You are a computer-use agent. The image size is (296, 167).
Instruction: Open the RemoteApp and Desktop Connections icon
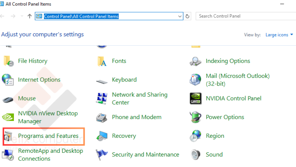[8, 155]
